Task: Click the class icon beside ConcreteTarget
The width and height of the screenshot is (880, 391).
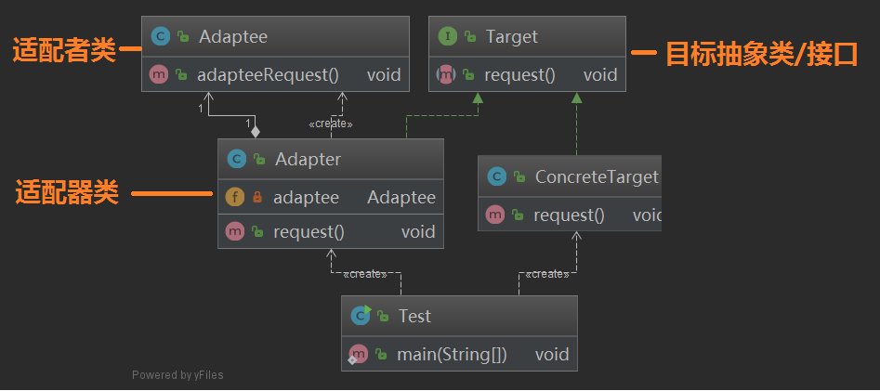Action: 496,176
